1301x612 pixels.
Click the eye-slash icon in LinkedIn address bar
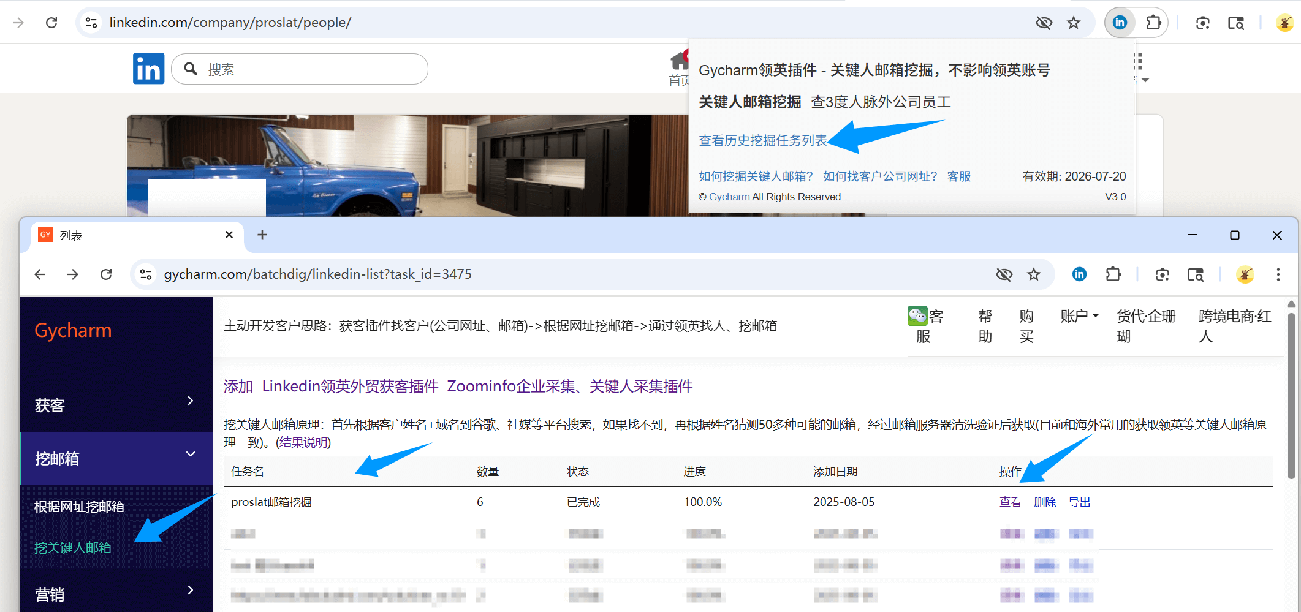click(1044, 23)
